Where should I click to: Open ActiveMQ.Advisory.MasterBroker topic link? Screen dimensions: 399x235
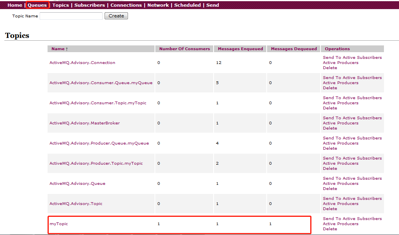84,123
